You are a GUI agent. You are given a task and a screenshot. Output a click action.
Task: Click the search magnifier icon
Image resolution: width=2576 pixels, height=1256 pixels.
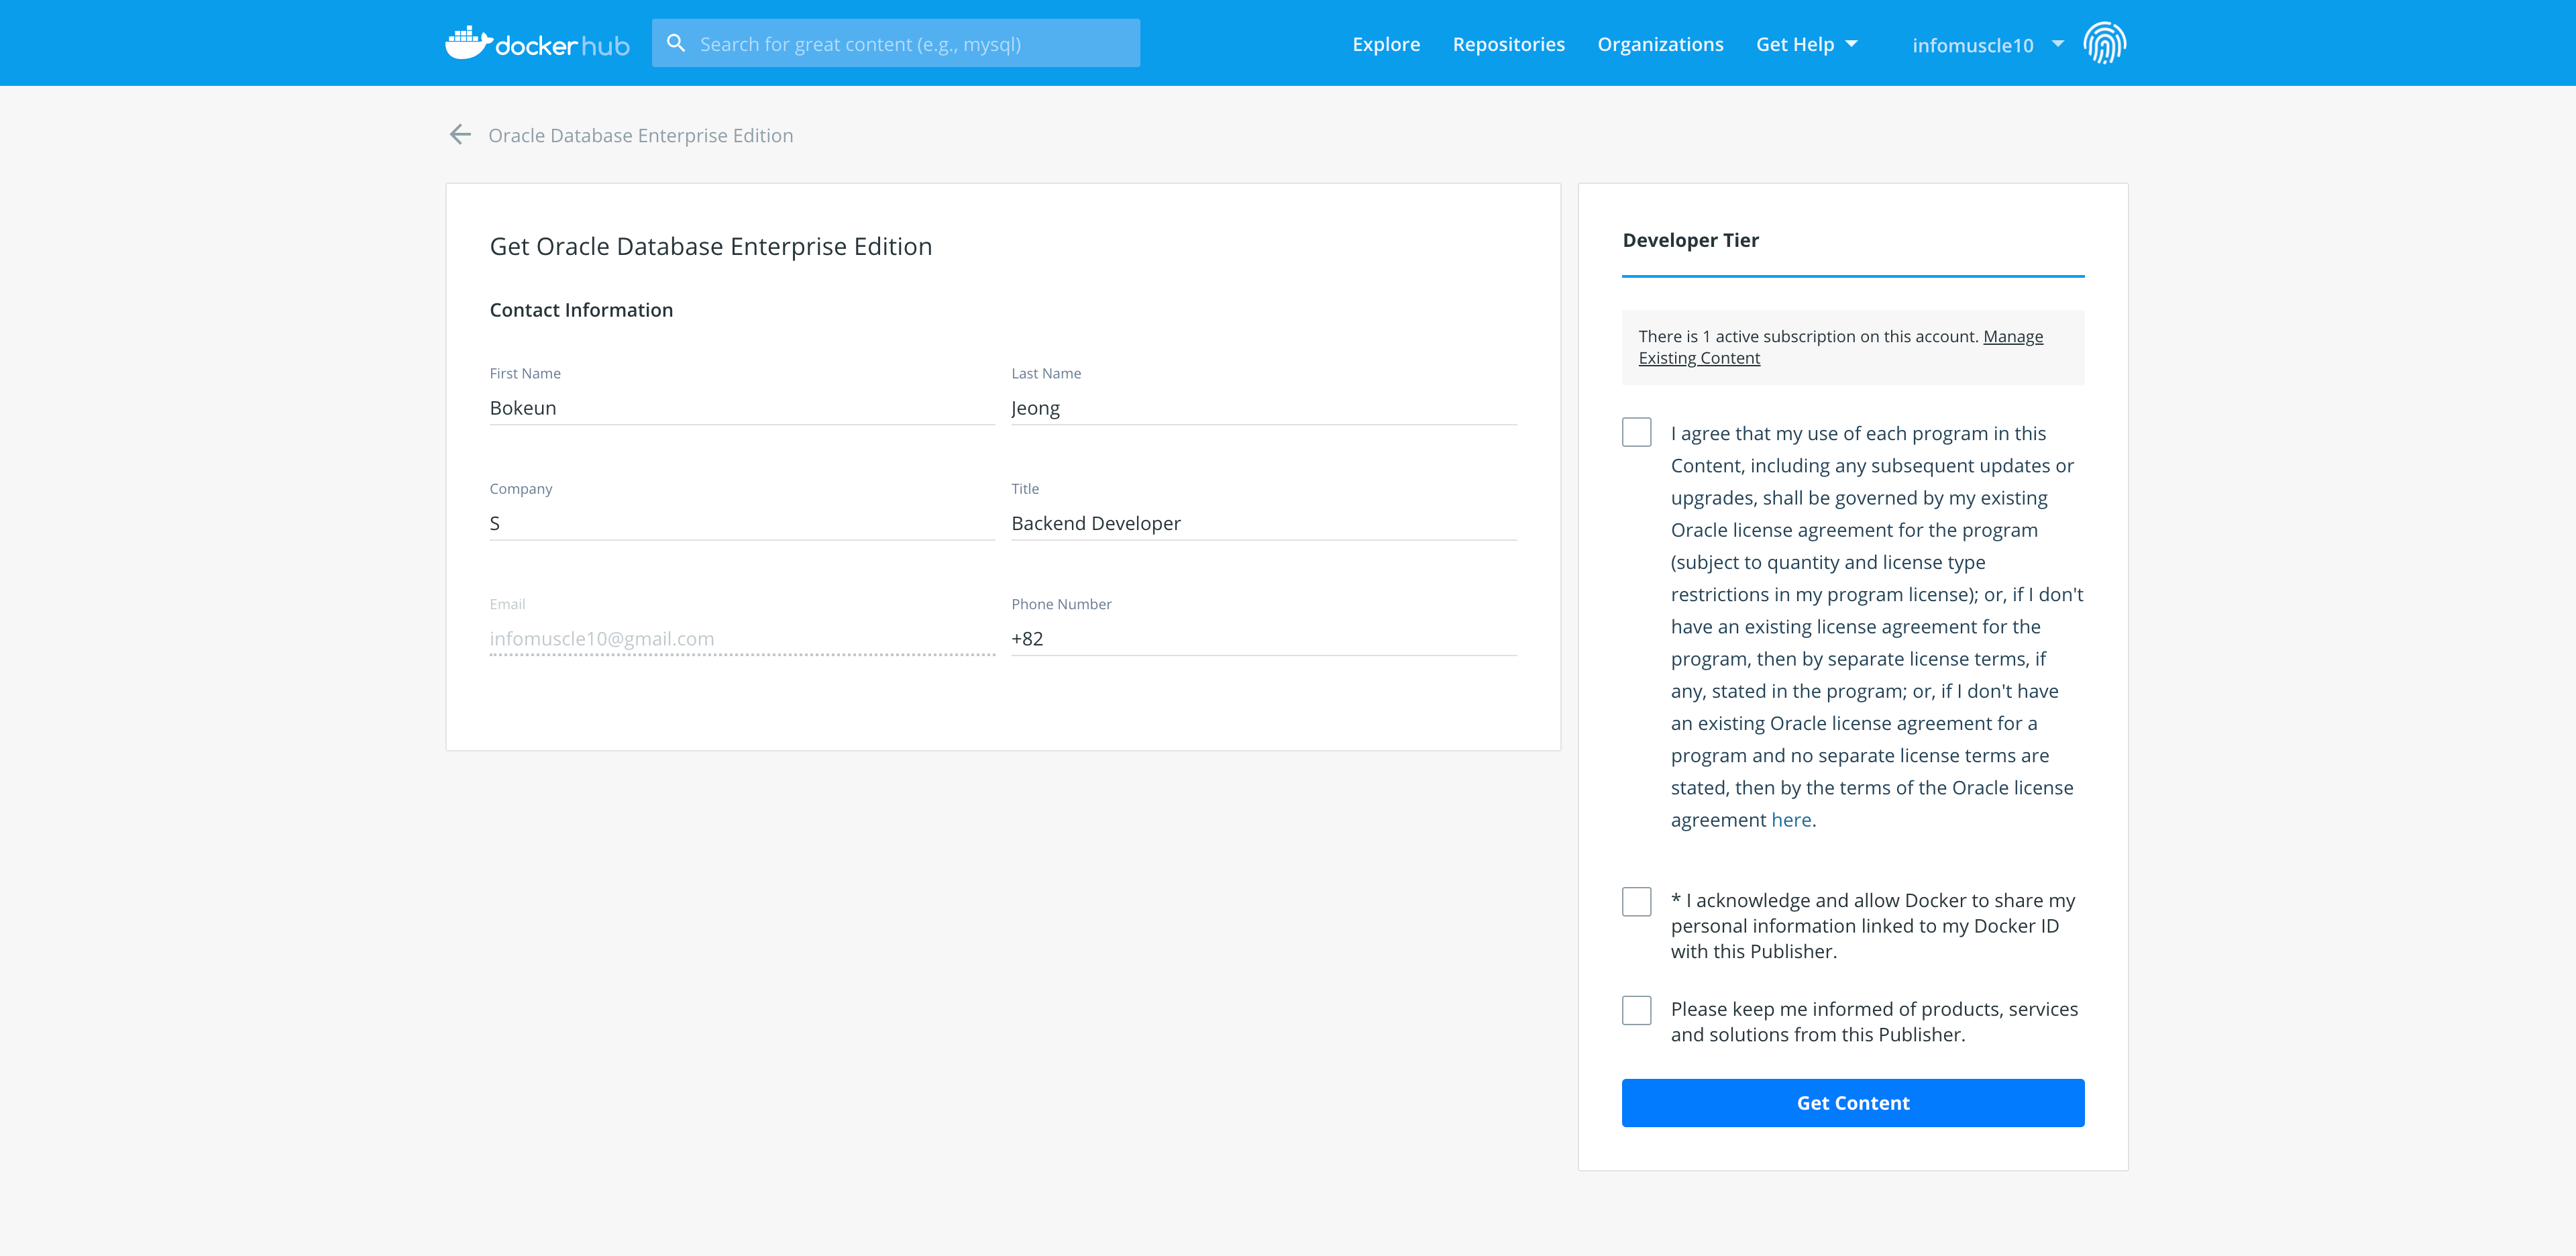[x=676, y=43]
